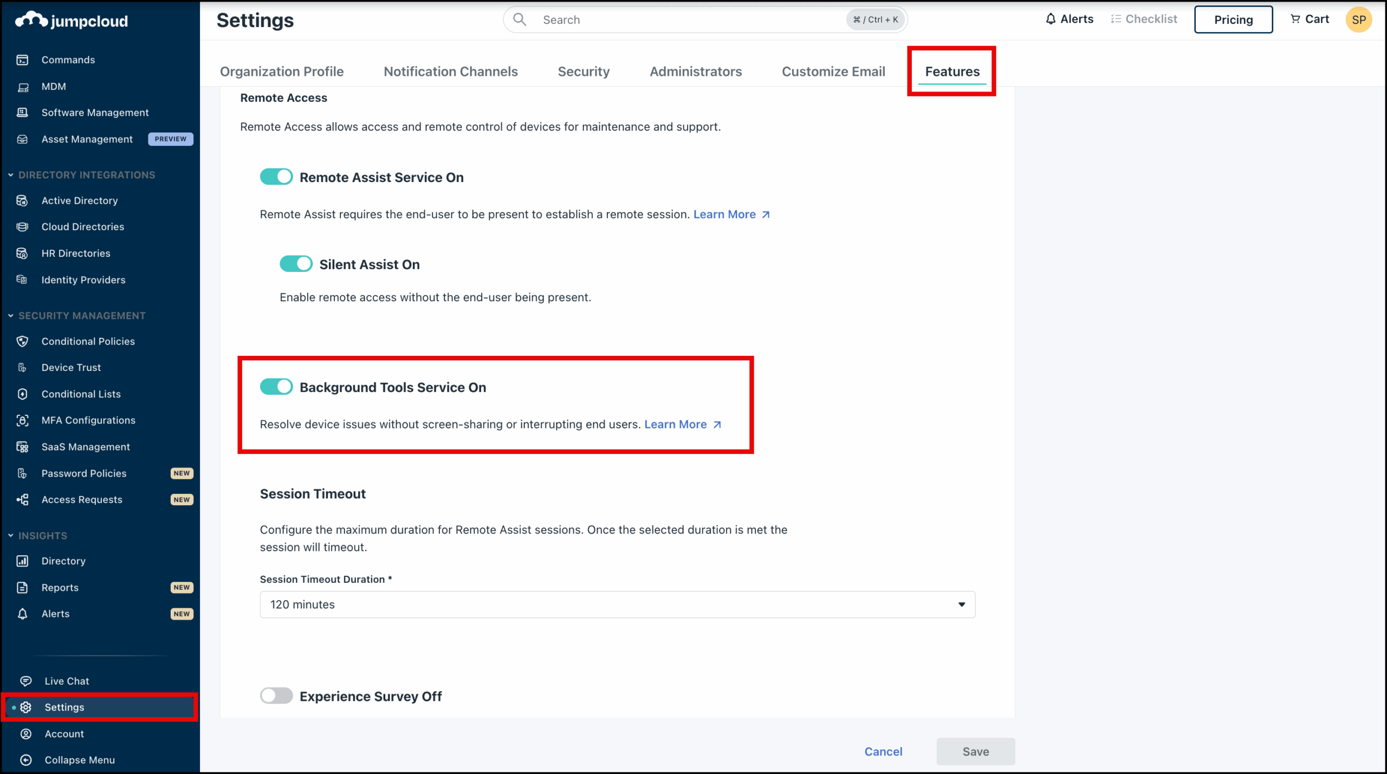Switch to Organization Profile tab
The width and height of the screenshot is (1387, 774).
[282, 71]
